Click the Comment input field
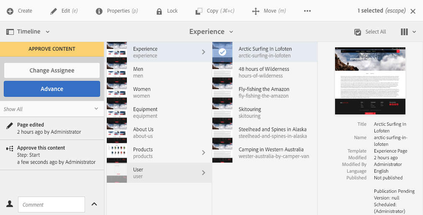Screen dimensions: 423x215 52,205
